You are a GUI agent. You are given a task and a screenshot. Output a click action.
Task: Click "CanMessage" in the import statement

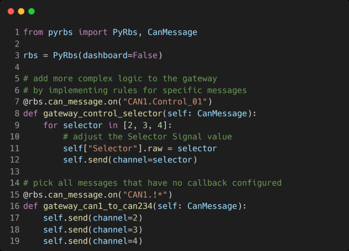tap(172, 32)
